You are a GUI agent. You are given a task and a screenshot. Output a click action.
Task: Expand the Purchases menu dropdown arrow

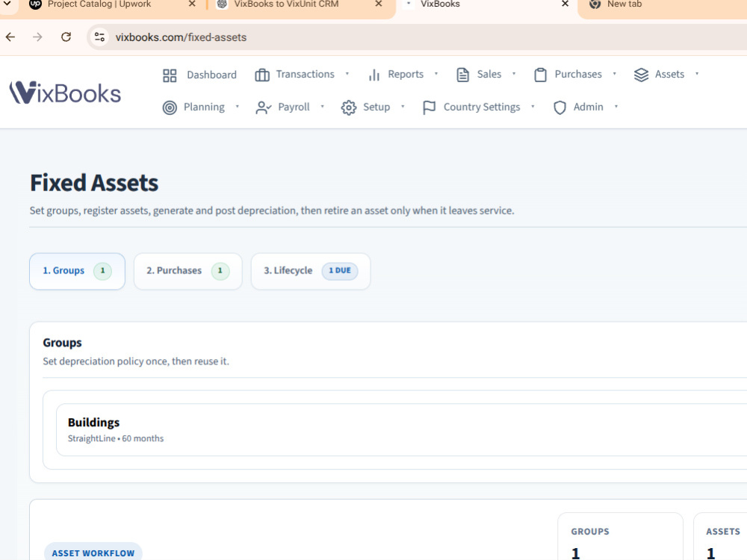(x=615, y=74)
